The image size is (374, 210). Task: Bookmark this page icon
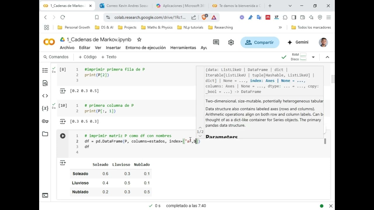[x=97, y=17]
